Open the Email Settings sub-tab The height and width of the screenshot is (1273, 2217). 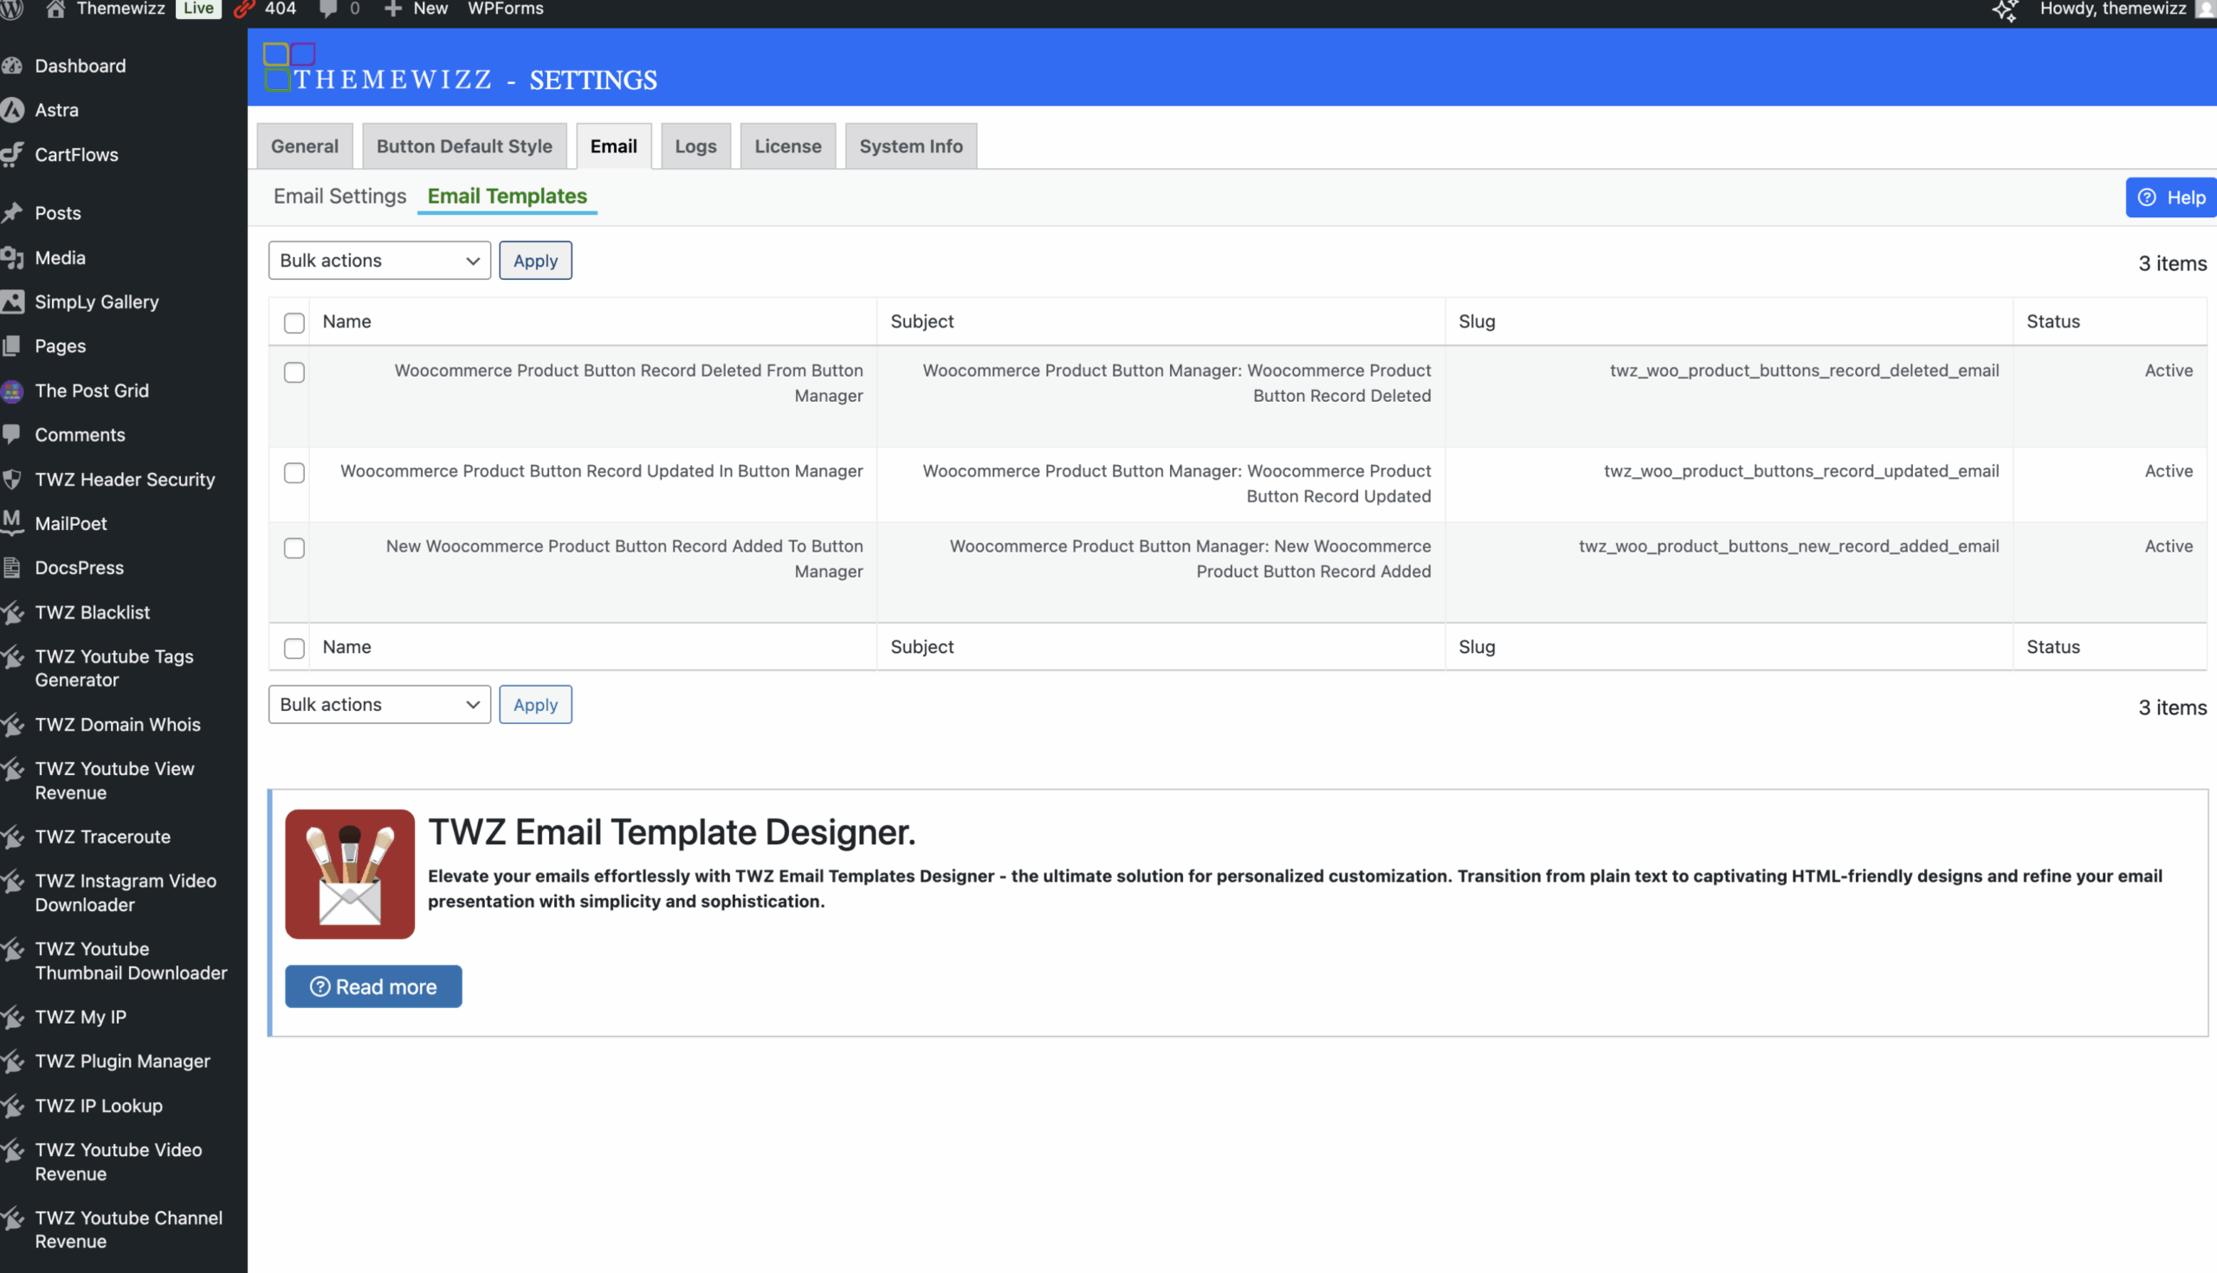point(339,196)
